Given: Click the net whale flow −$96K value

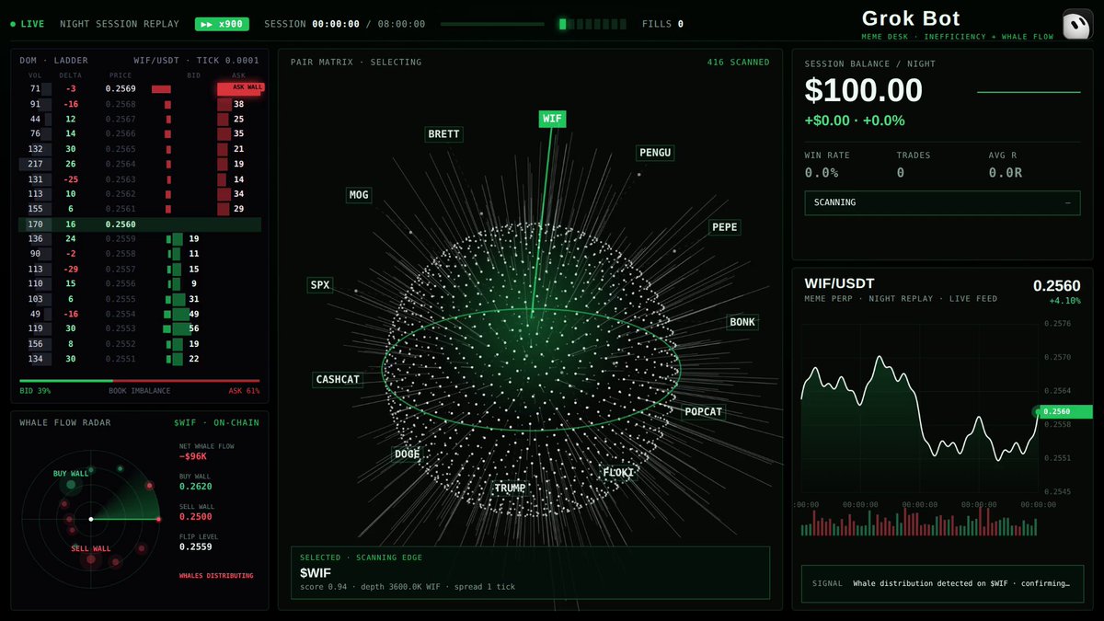Looking at the screenshot, I should coord(194,455).
